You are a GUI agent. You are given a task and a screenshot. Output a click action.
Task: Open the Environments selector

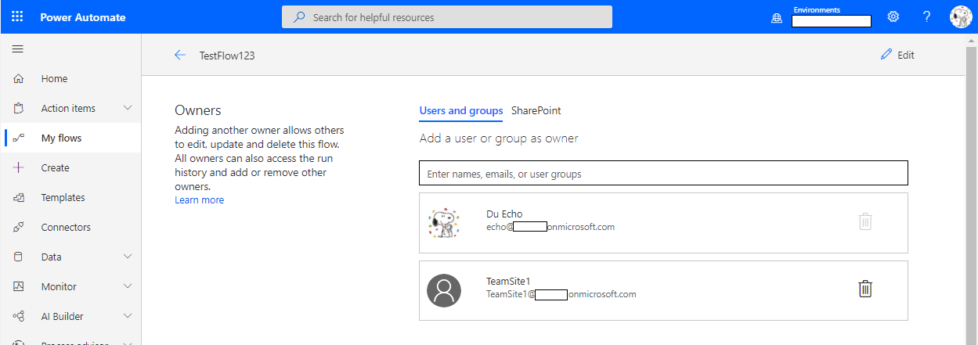832,16
